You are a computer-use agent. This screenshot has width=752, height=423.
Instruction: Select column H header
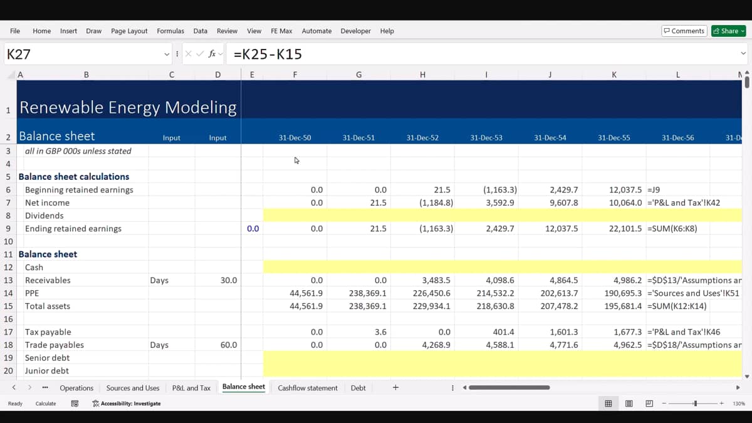pyautogui.click(x=422, y=75)
